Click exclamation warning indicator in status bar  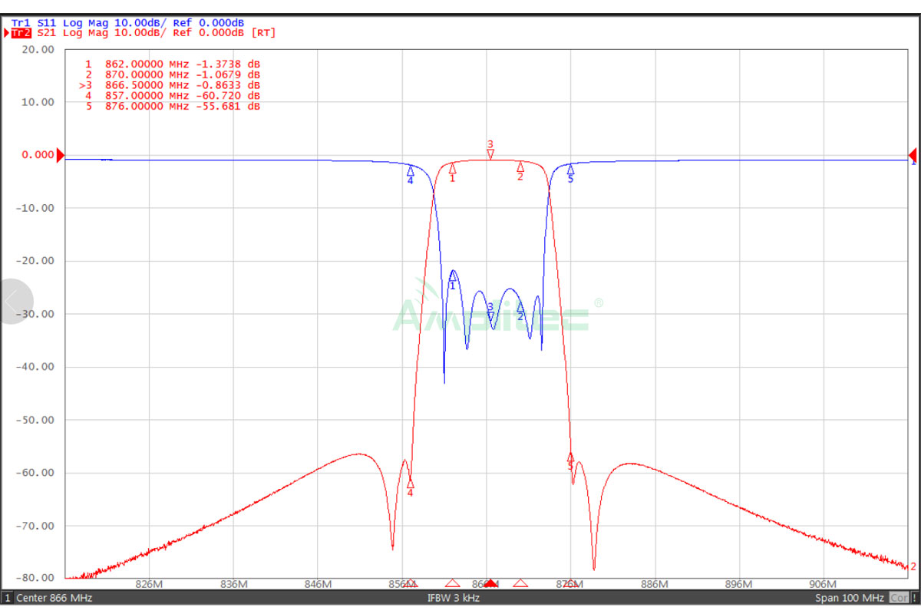click(914, 598)
